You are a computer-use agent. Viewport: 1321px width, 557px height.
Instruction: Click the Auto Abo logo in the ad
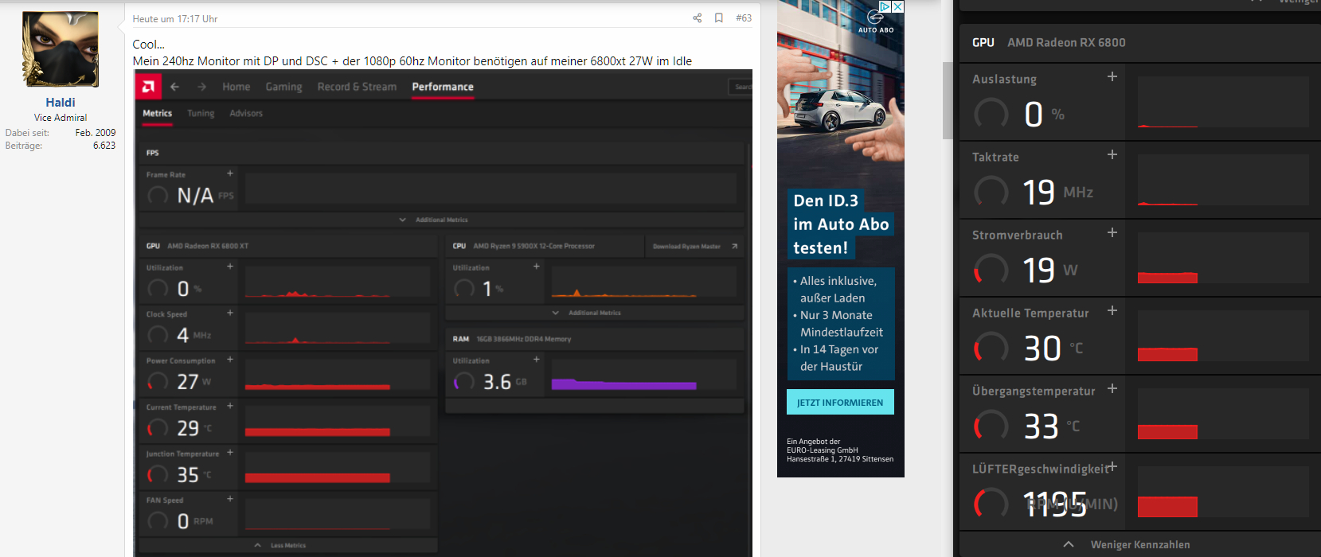point(876,21)
